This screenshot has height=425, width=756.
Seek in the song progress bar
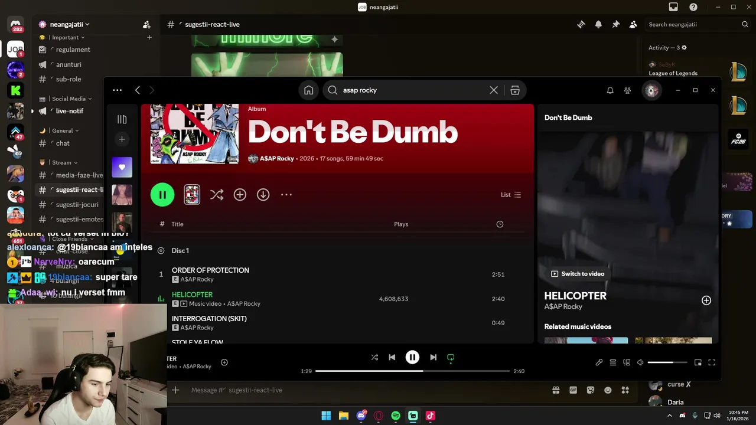[x=412, y=371]
